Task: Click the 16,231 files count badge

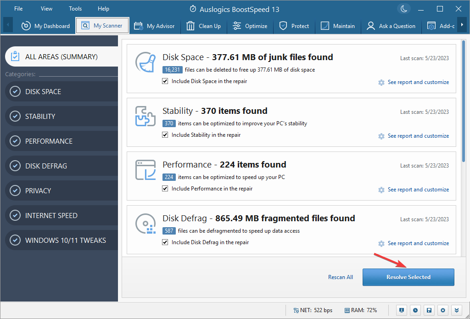Action: coord(173,70)
